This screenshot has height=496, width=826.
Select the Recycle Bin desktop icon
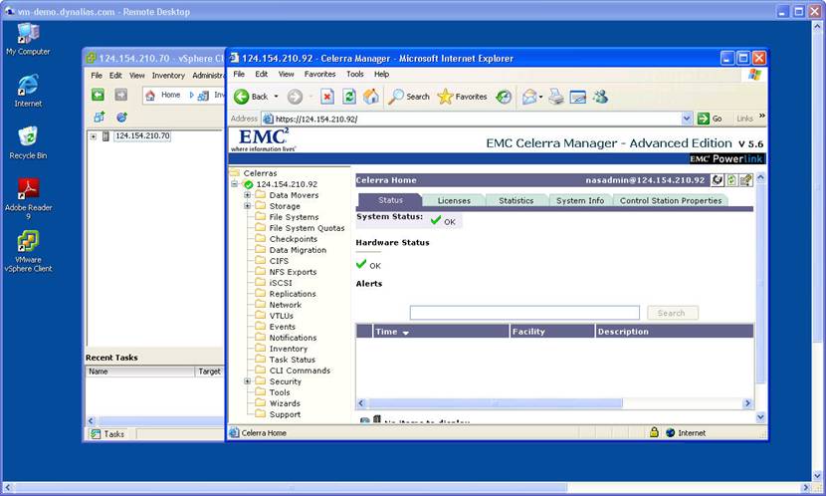click(x=28, y=142)
